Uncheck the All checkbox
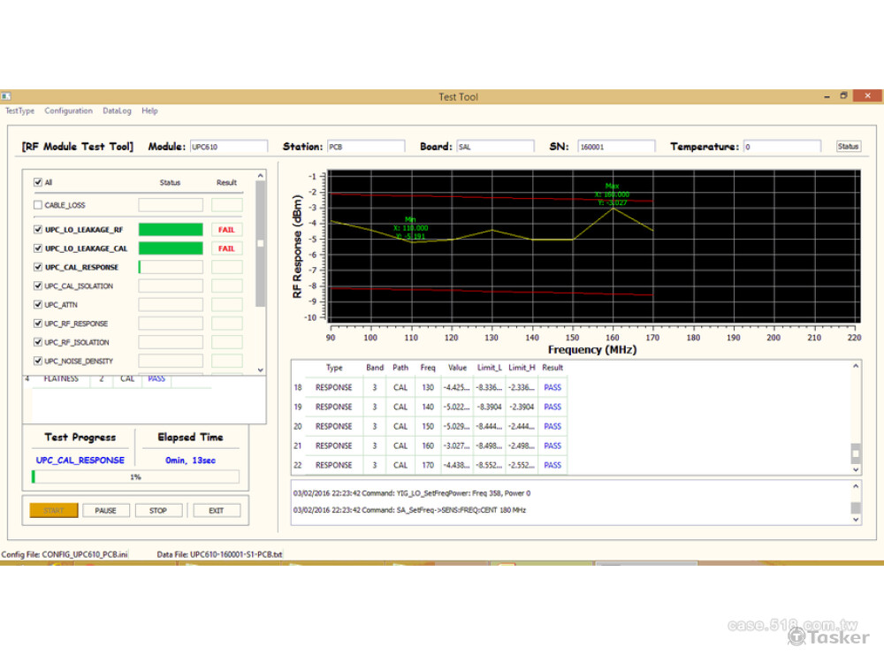Viewport: 884px width, 655px height. [x=36, y=182]
